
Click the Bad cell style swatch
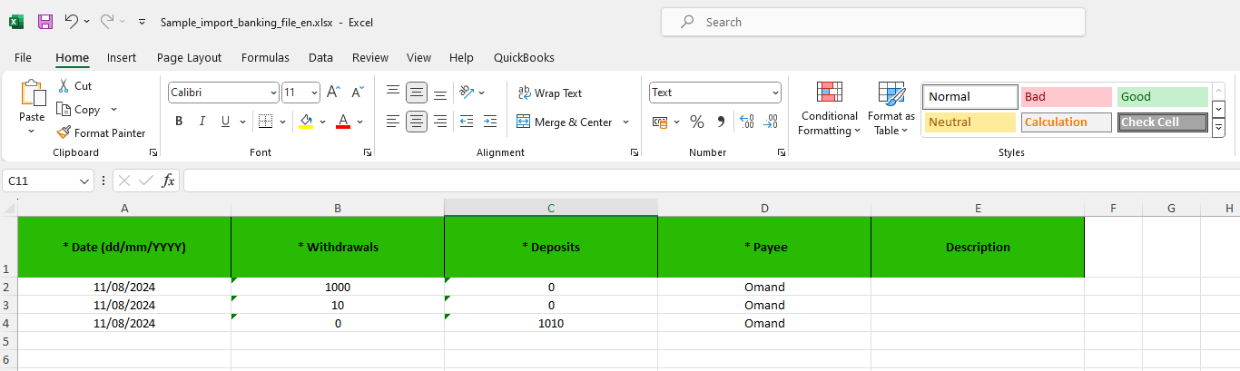1066,97
